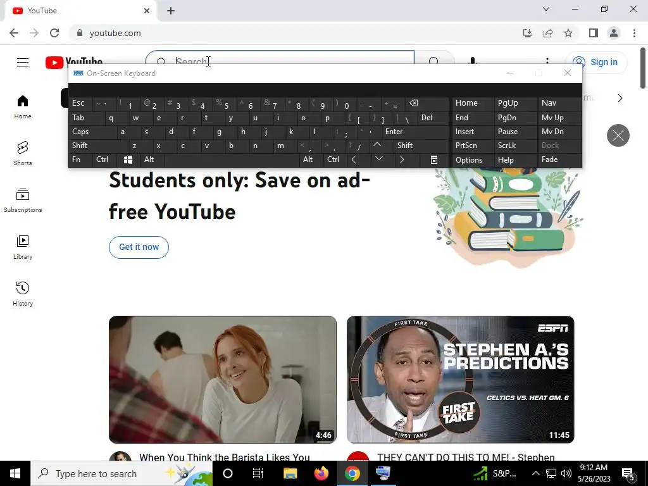
Task: Click the left arrow key on On-Screen Keyboard
Action: coord(354,159)
